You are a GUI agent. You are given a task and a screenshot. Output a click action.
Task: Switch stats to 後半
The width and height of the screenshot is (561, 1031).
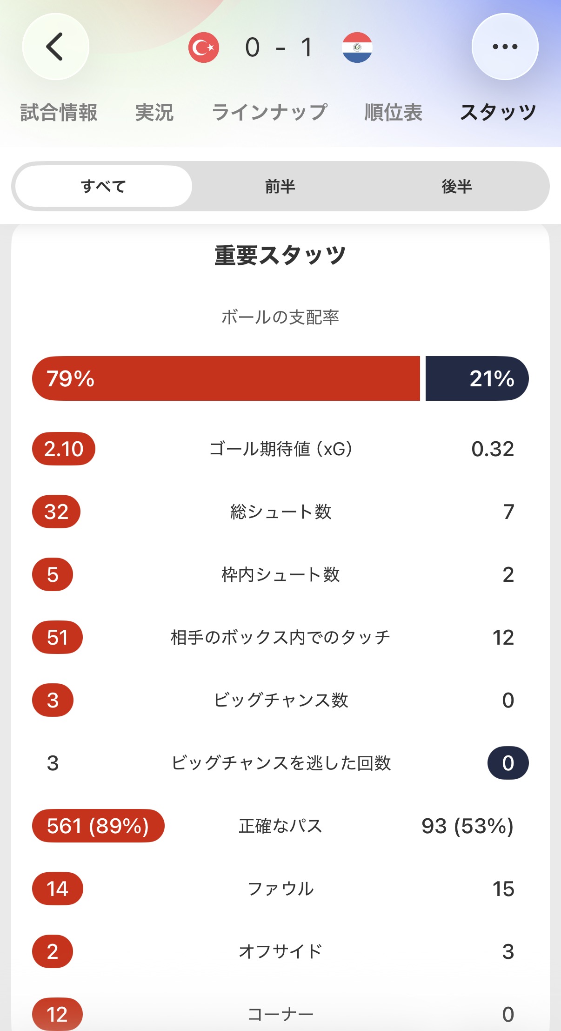pyautogui.click(x=457, y=186)
